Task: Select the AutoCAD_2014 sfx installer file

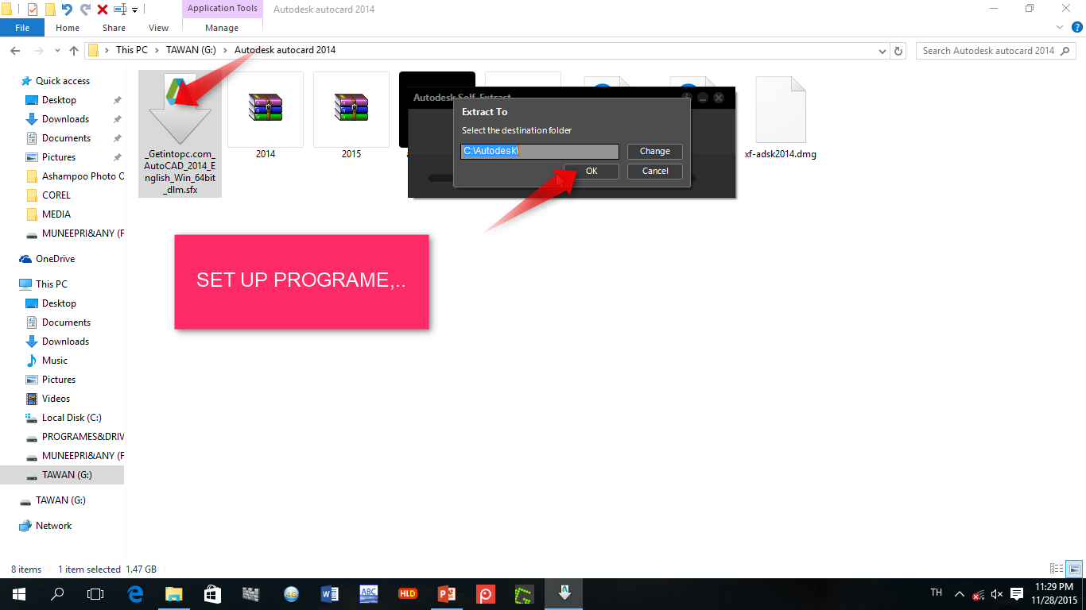Action: click(180, 134)
